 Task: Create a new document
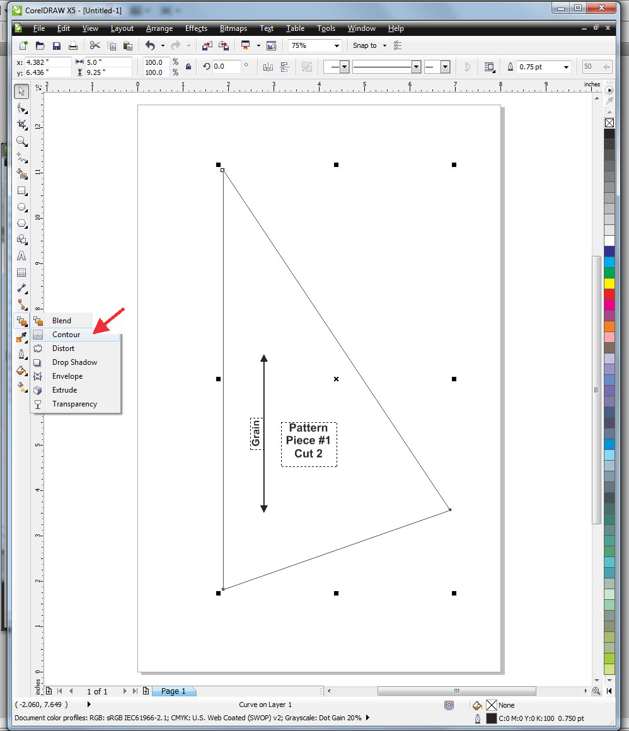pos(23,45)
